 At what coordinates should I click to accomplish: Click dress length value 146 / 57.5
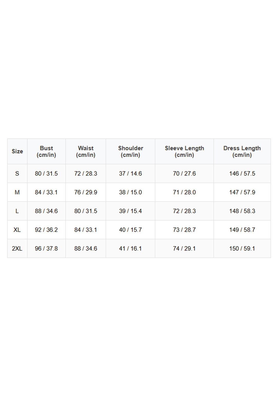coord(242,174)
